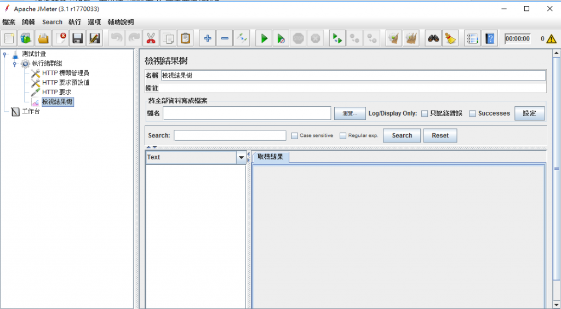Select HTTP 要求預設值 tree item
Screen dimensions: 561x309
point(66,83)
